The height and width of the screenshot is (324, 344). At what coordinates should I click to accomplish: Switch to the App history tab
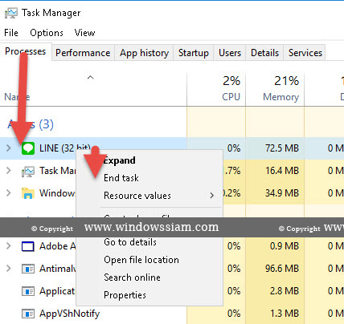pos(144,53)
